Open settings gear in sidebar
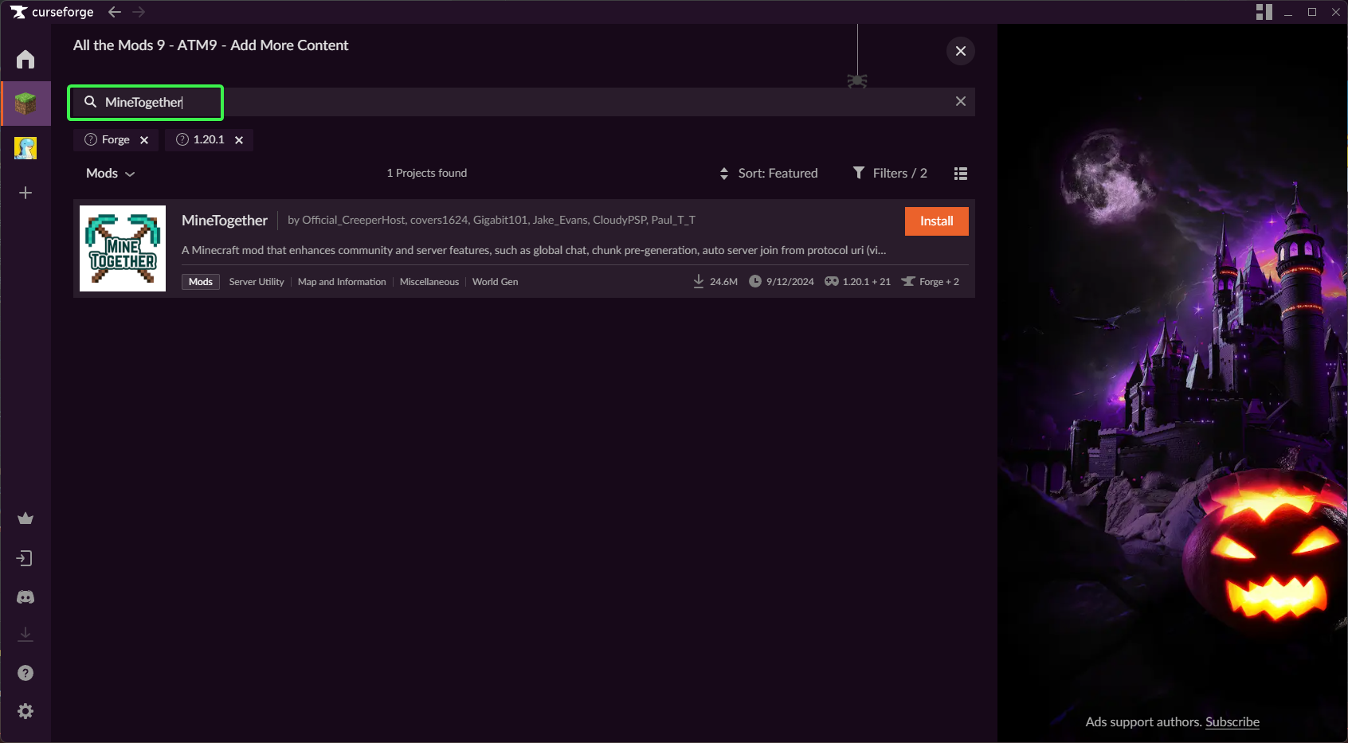 click(25, 711)
